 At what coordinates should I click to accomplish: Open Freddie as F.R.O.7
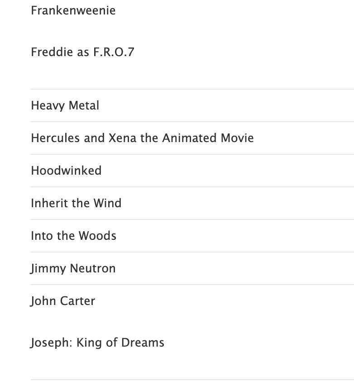82,52
